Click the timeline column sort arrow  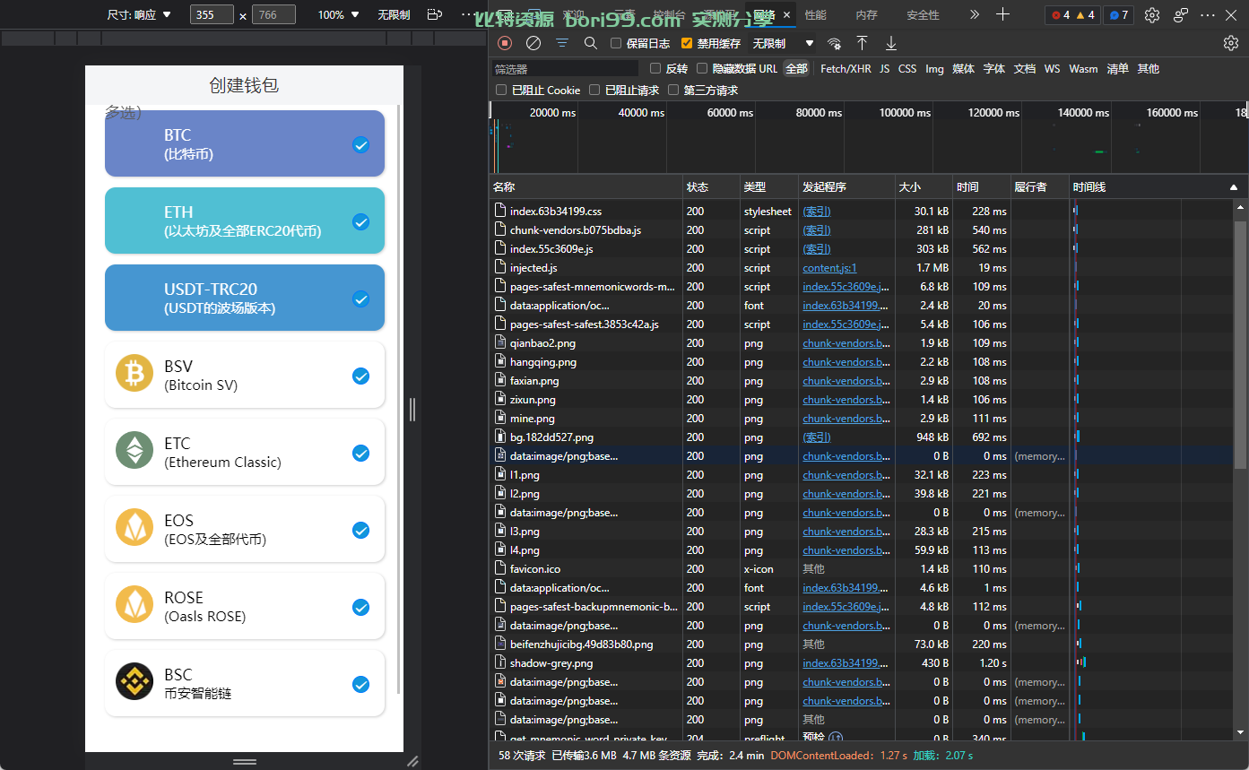pyautogui.click(x=1233, y=187)
